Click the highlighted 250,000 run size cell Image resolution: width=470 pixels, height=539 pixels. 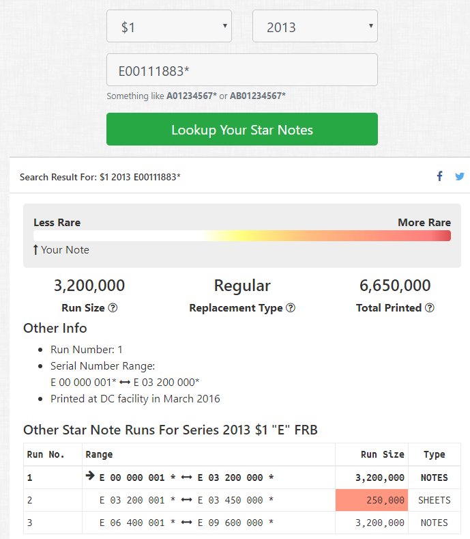pyautogui.click(x=372, y=500)
